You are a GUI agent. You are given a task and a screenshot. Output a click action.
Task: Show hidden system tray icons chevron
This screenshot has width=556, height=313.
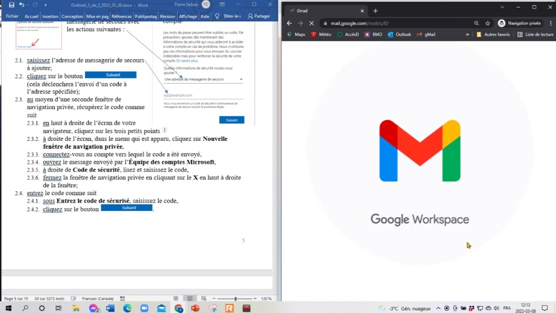point(438,308)
